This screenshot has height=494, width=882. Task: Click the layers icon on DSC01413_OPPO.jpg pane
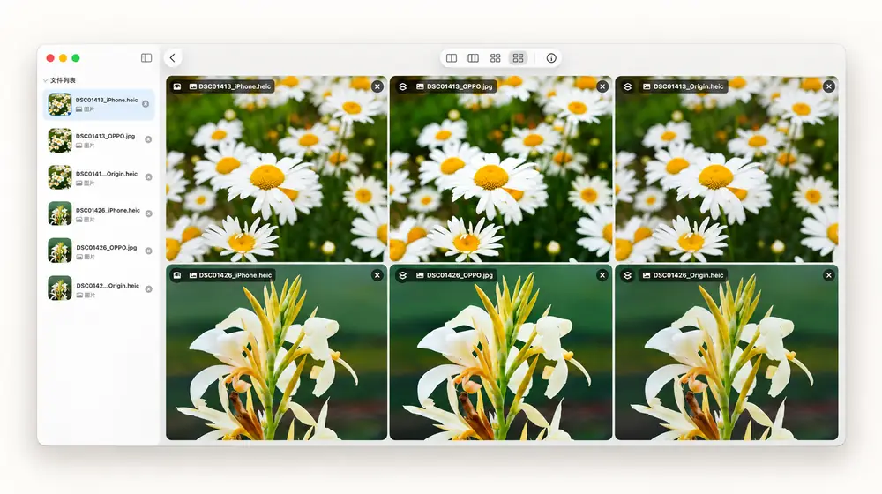pyautogui.click(x=403, y=86)
